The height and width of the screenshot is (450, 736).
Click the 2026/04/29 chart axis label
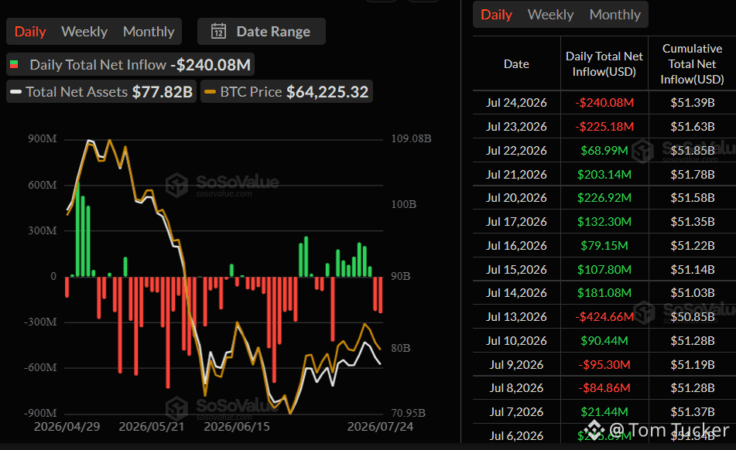tap(67, 426)
